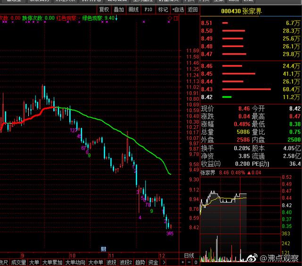Click the cyan down arrow after 9.40
The image size is (302, 266).
click(117, 18)
